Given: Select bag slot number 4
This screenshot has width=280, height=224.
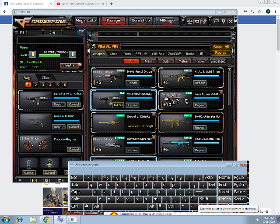Looking at the screenshot, I should (x=50, y=85).
